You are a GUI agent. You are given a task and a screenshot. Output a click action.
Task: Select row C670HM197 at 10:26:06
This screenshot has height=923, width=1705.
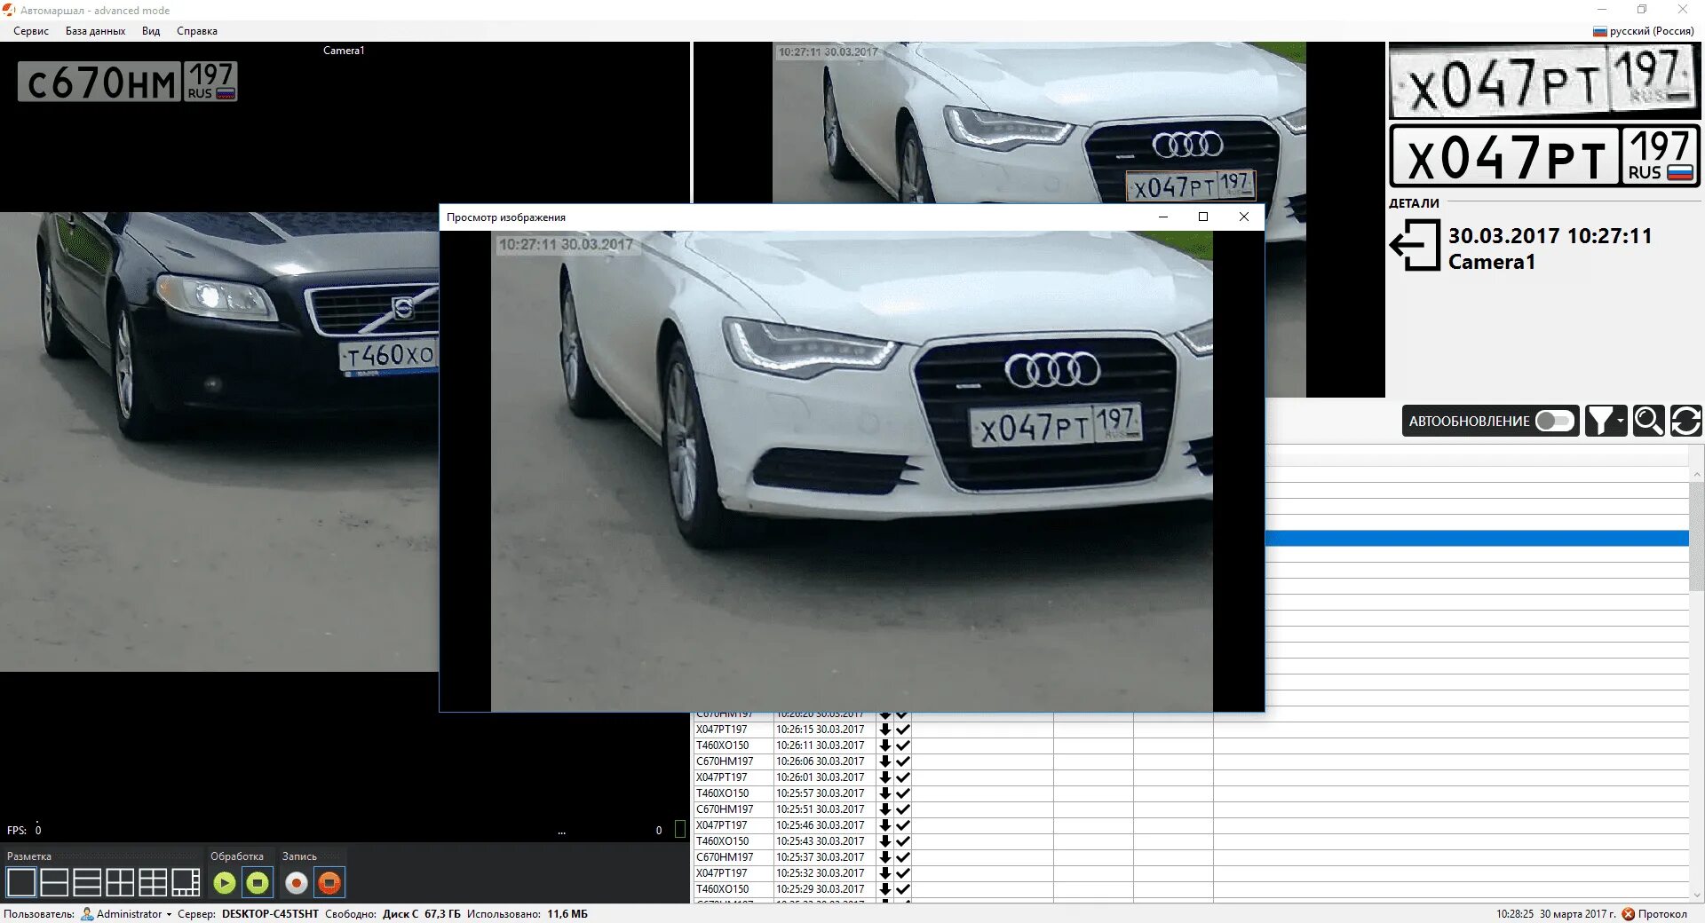1190,761
